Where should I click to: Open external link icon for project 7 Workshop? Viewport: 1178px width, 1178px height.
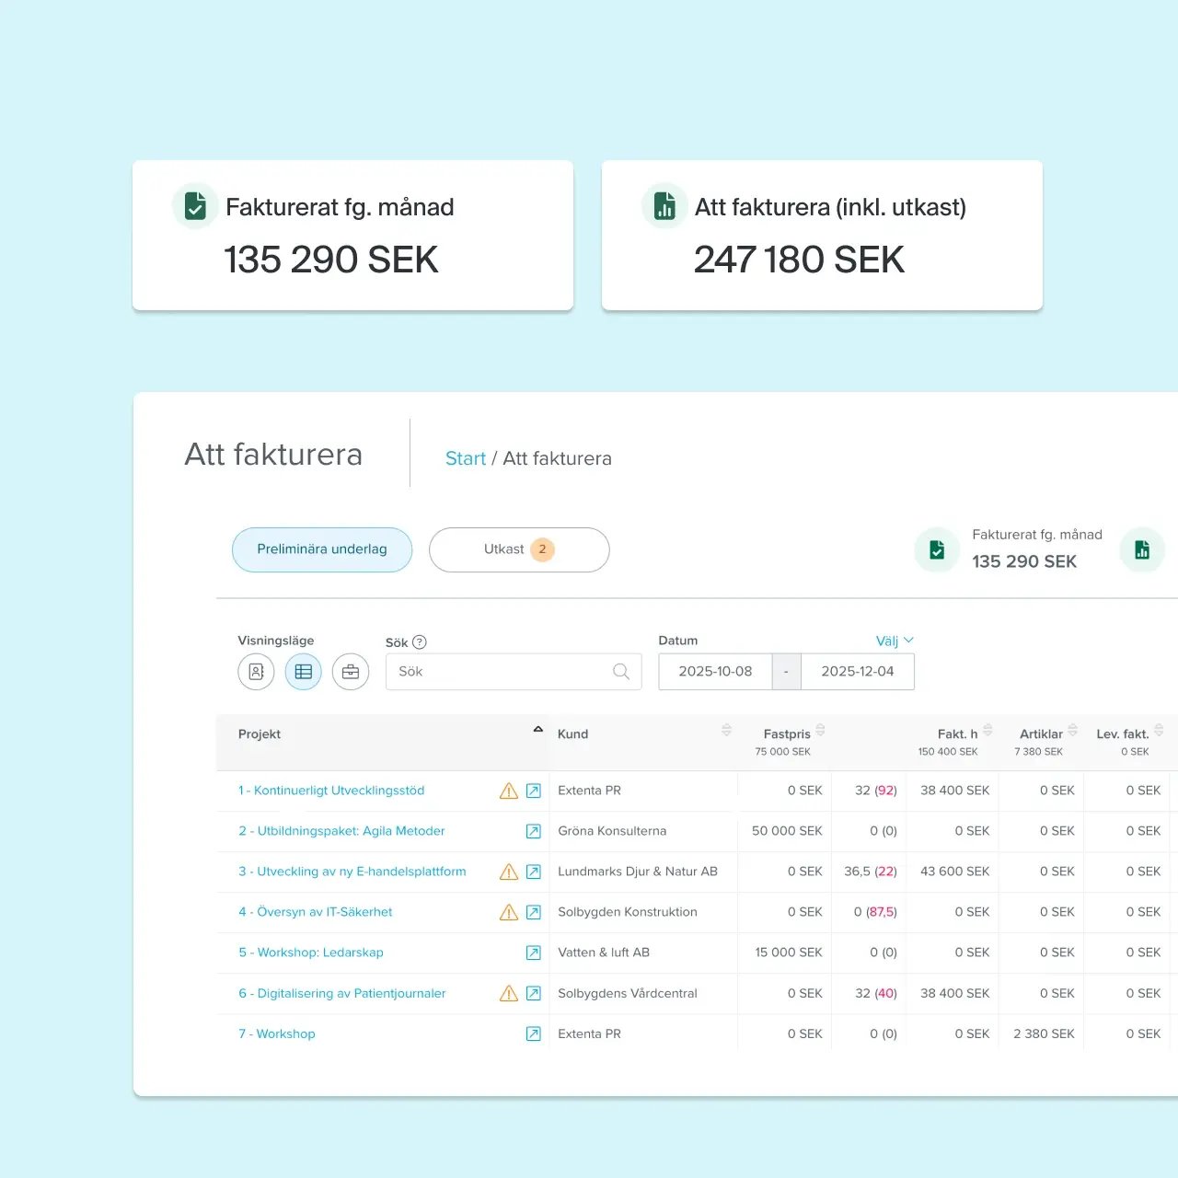[534, 1034]
